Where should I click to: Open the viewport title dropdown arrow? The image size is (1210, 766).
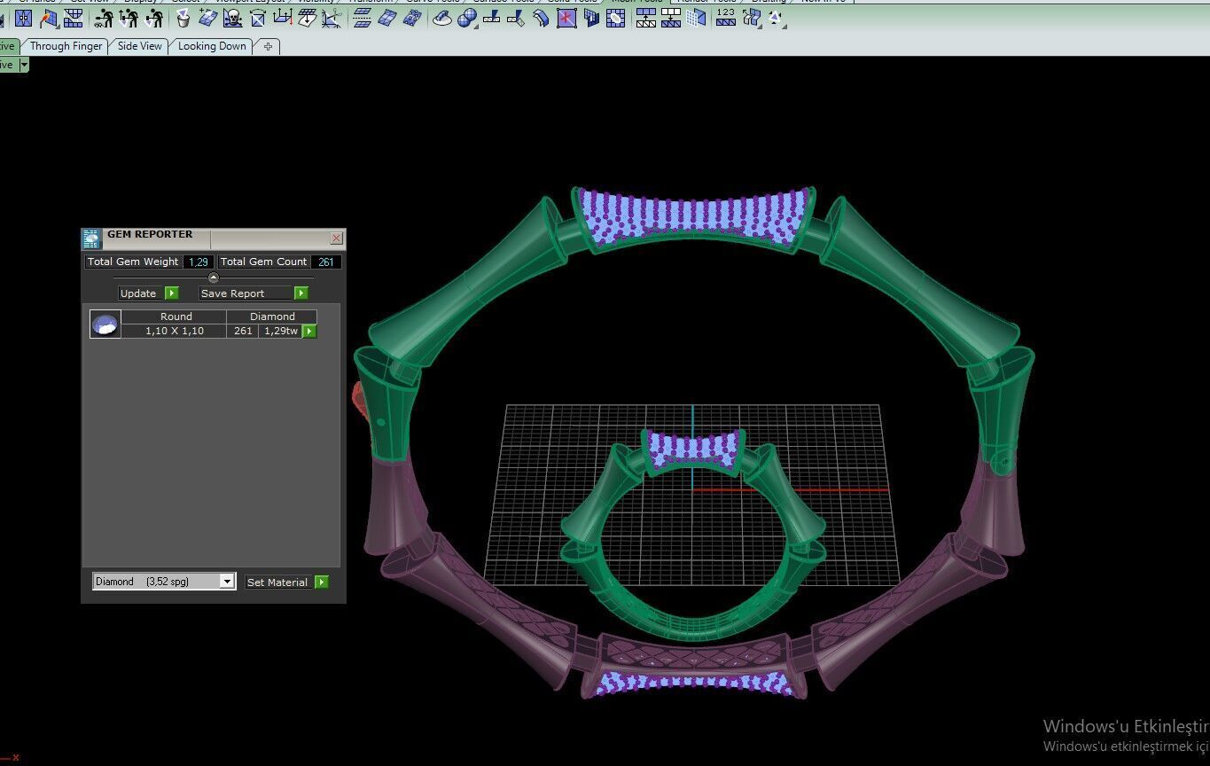pos(24,65)
